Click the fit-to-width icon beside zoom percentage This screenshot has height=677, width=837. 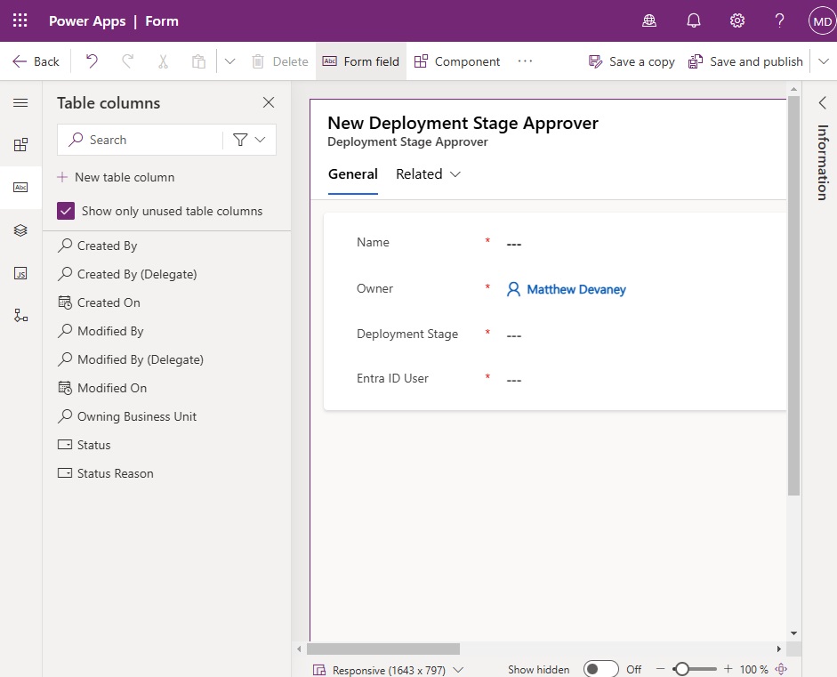click(x=782, y=669)
